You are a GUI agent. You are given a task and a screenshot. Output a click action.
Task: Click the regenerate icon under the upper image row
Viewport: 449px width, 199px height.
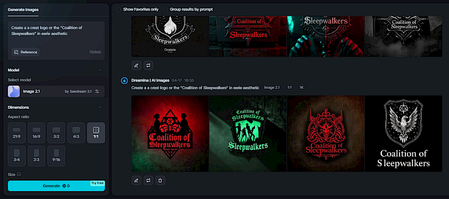click(x=148, y=65)
